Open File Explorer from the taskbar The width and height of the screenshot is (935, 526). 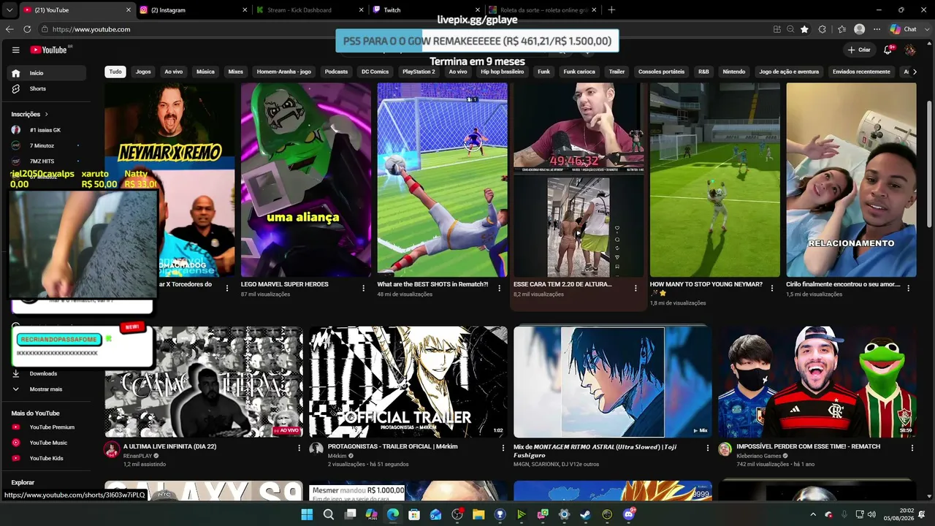click(478, 514)
